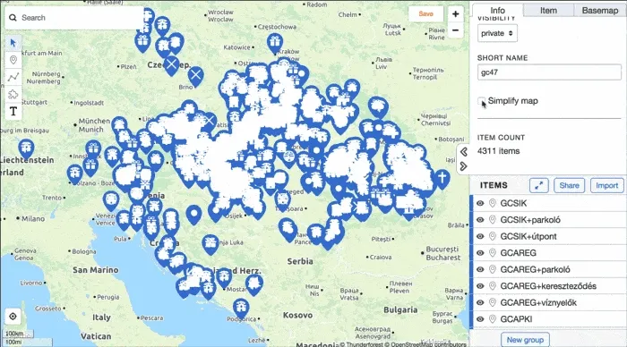Switch to the Item tab

point(548,11)
